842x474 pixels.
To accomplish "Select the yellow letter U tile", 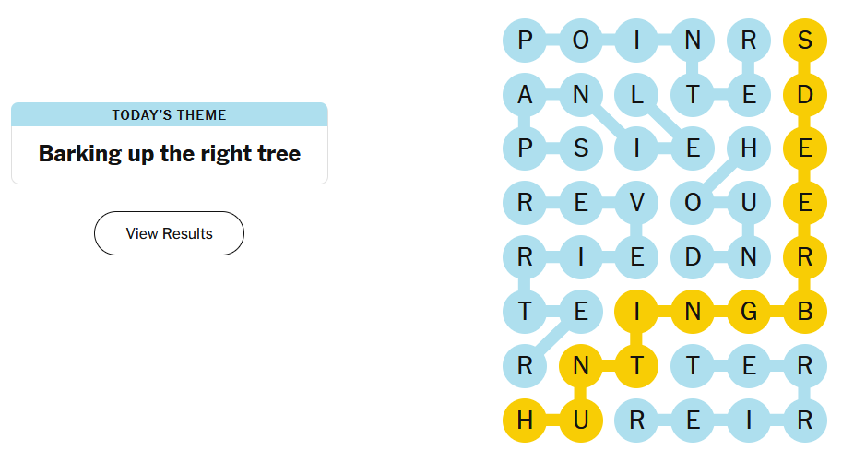I will tap(580, 421).
